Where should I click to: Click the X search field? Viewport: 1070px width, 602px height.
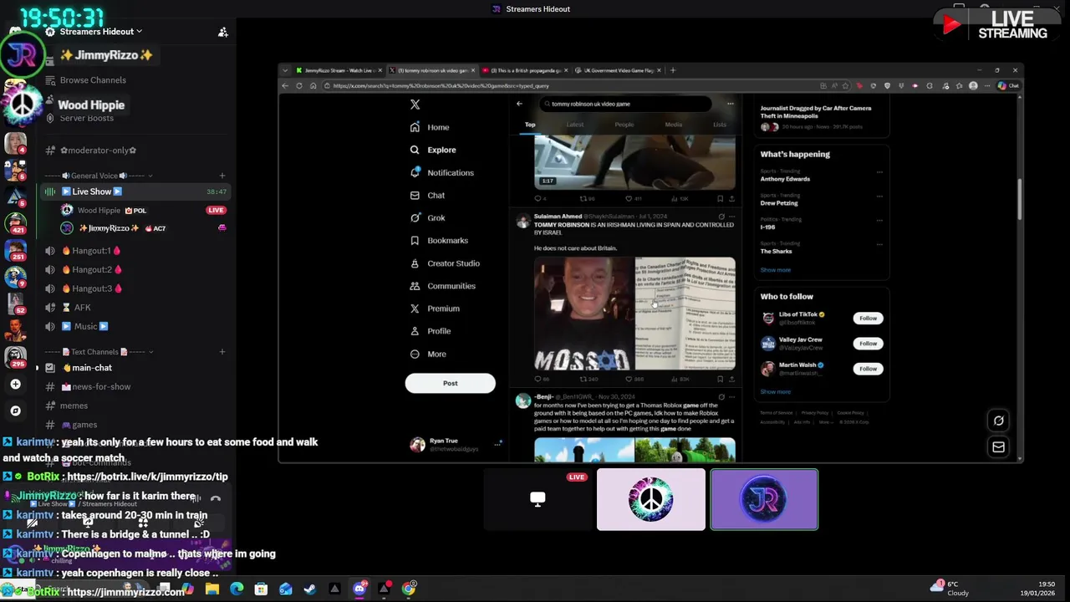tap(625, 104)
